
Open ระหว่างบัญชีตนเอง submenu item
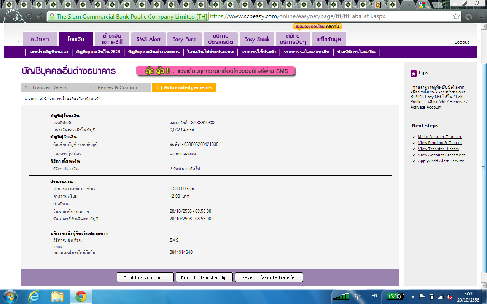click(49, 52)
